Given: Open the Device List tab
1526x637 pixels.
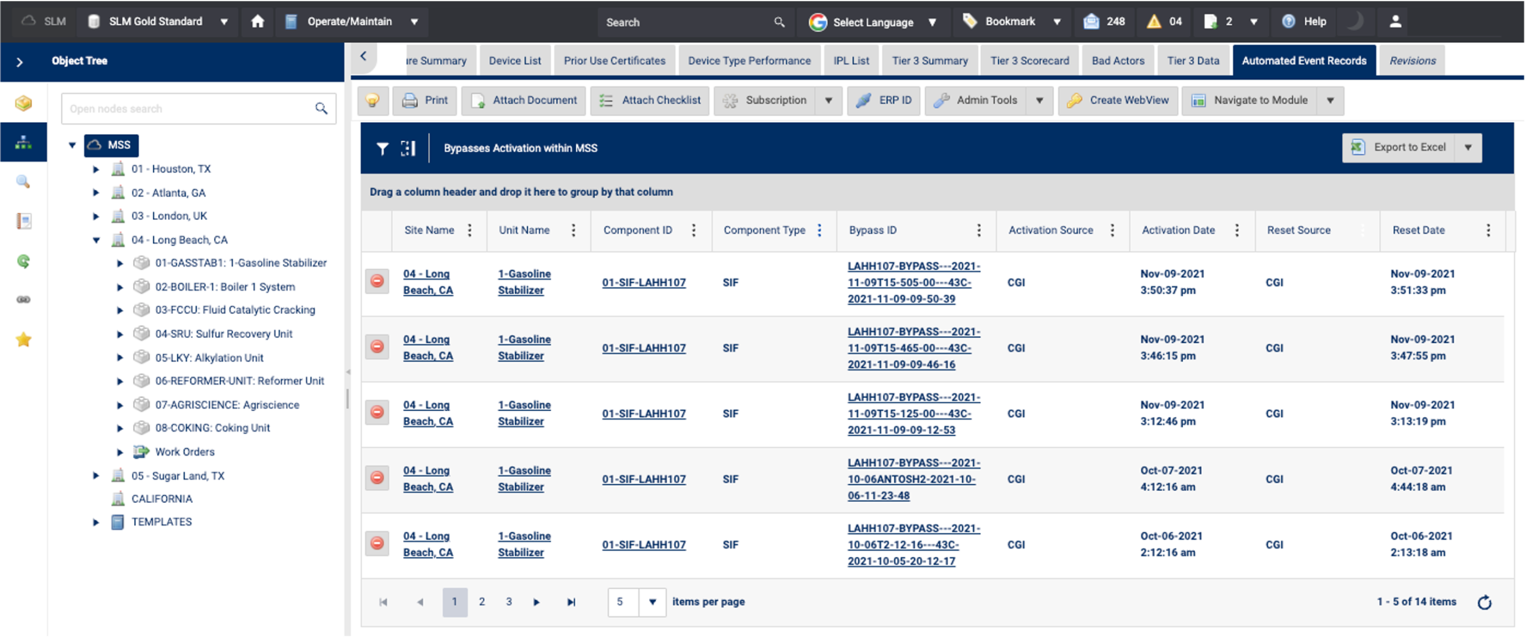Looking at the screenshot, I should (x=514, y=61).
